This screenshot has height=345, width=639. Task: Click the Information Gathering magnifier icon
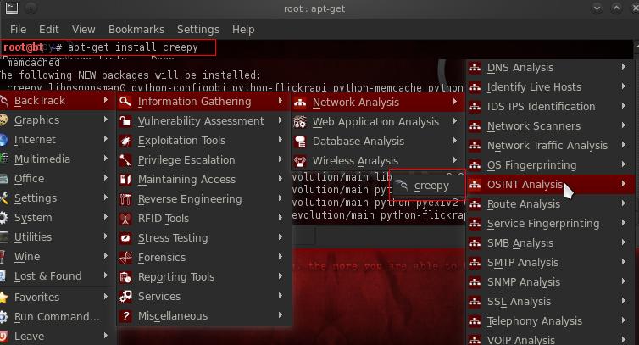pos(126,102)
